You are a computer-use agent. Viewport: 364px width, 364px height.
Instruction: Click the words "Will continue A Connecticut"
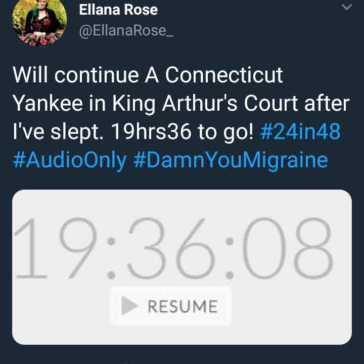148,75
